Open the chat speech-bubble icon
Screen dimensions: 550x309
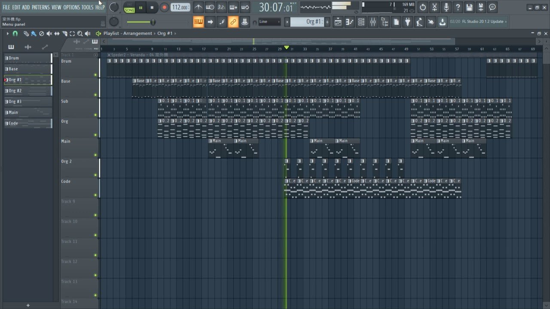492,7
